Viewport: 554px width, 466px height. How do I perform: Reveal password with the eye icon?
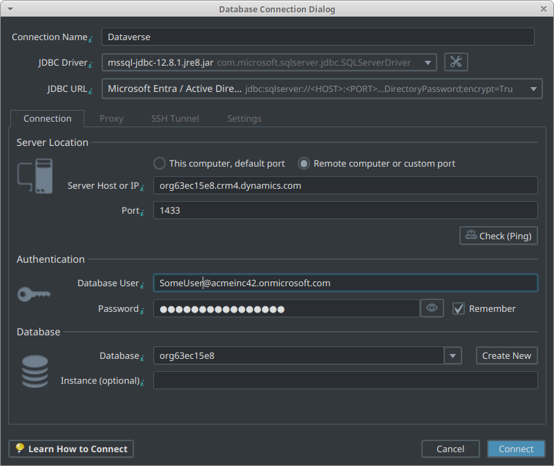pos(432,308)
